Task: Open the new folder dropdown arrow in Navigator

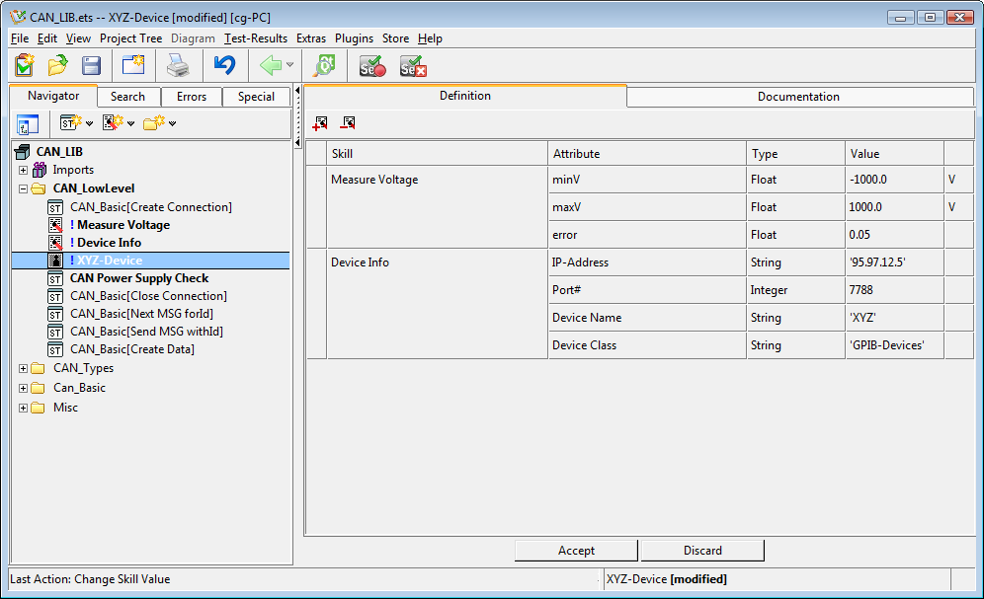Action: coord(173,124)
